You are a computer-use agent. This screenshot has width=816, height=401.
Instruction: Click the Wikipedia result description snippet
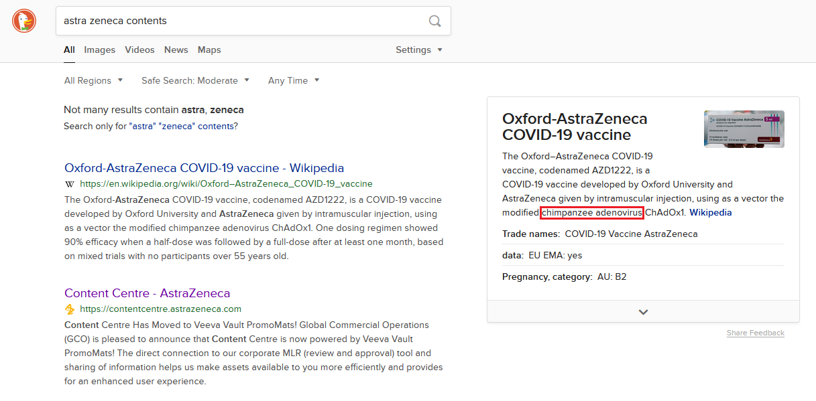253,228
